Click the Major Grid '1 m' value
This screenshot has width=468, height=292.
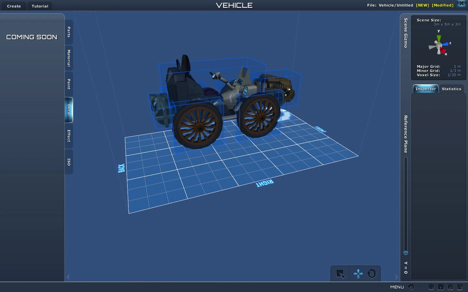click(457, 67)
